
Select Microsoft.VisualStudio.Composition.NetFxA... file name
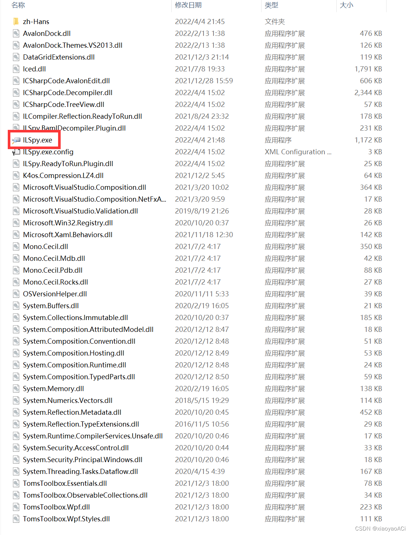click(95, 199)
